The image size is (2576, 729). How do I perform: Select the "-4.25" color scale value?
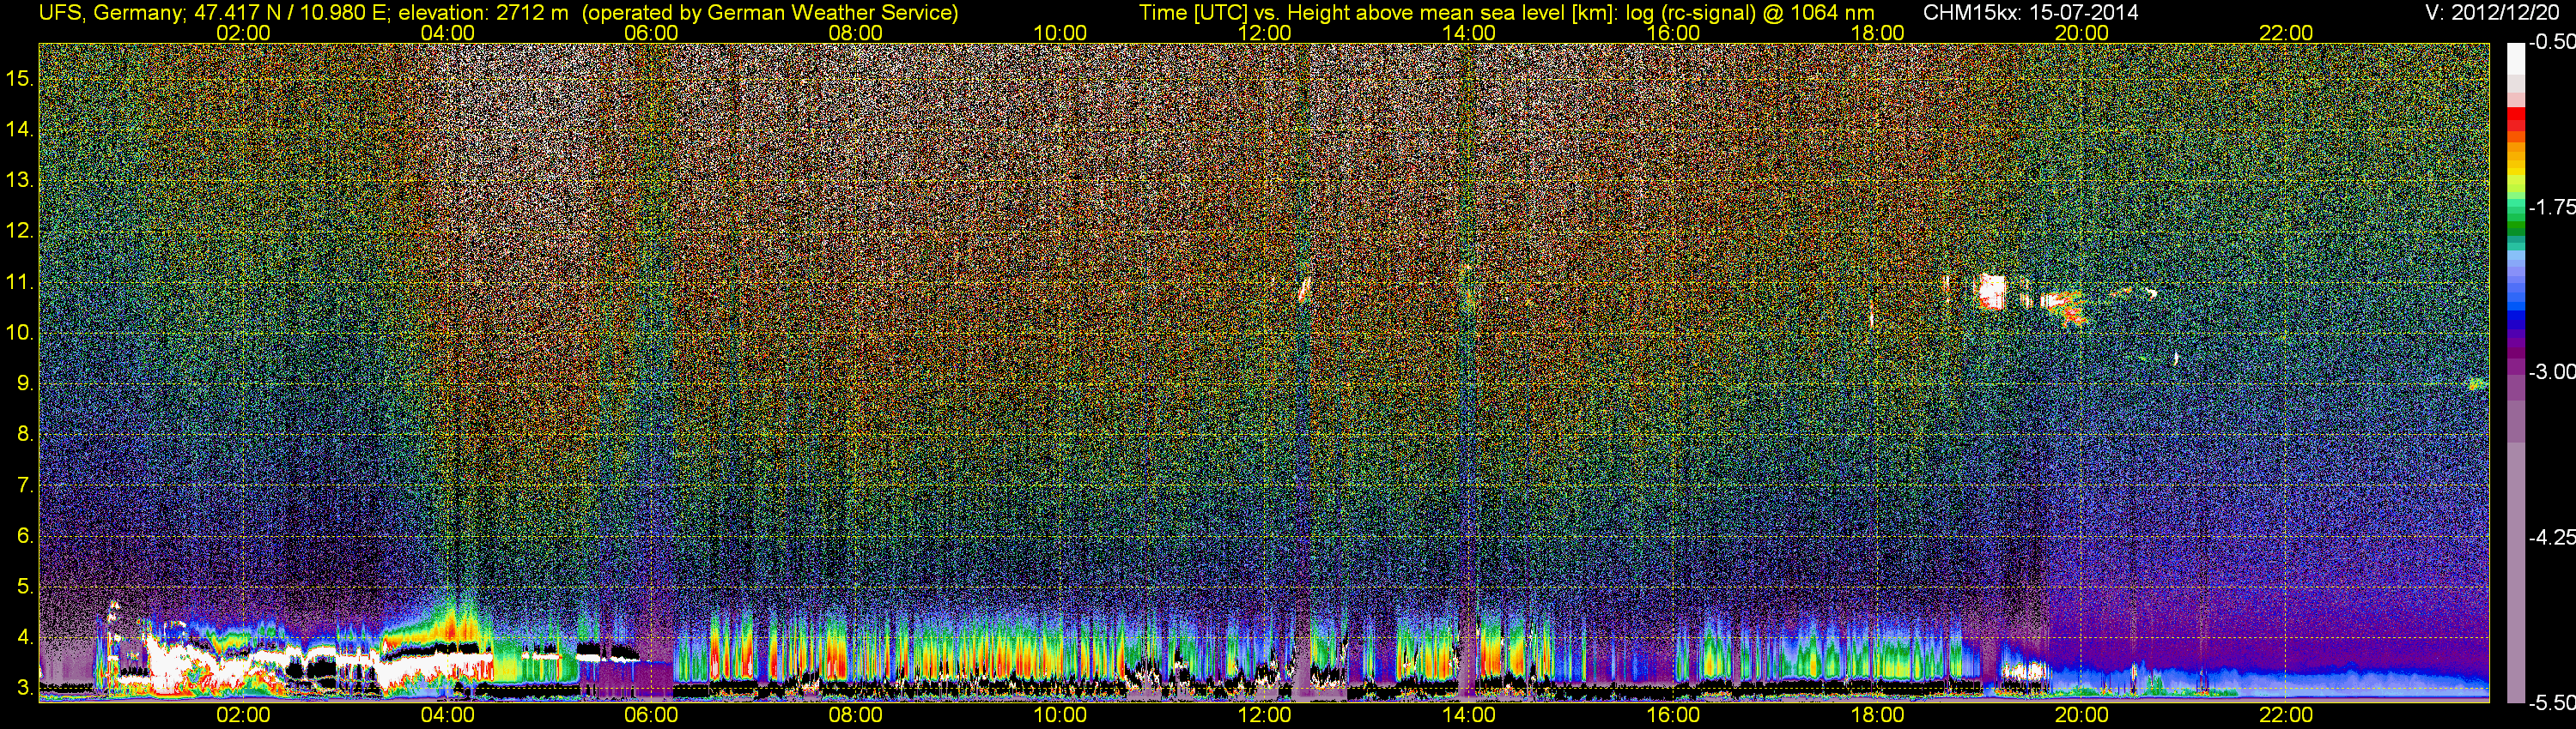(x=2551, y=537)
